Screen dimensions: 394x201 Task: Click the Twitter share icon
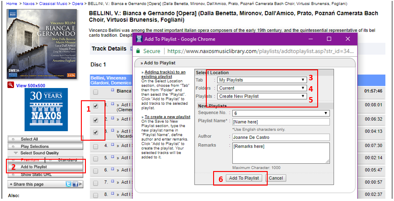pos(69,184)
